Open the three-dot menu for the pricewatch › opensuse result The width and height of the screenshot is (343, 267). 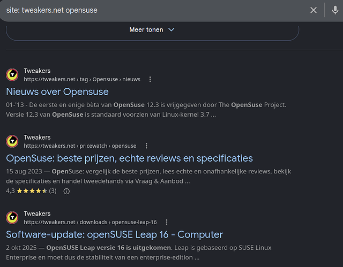(146, 146)
